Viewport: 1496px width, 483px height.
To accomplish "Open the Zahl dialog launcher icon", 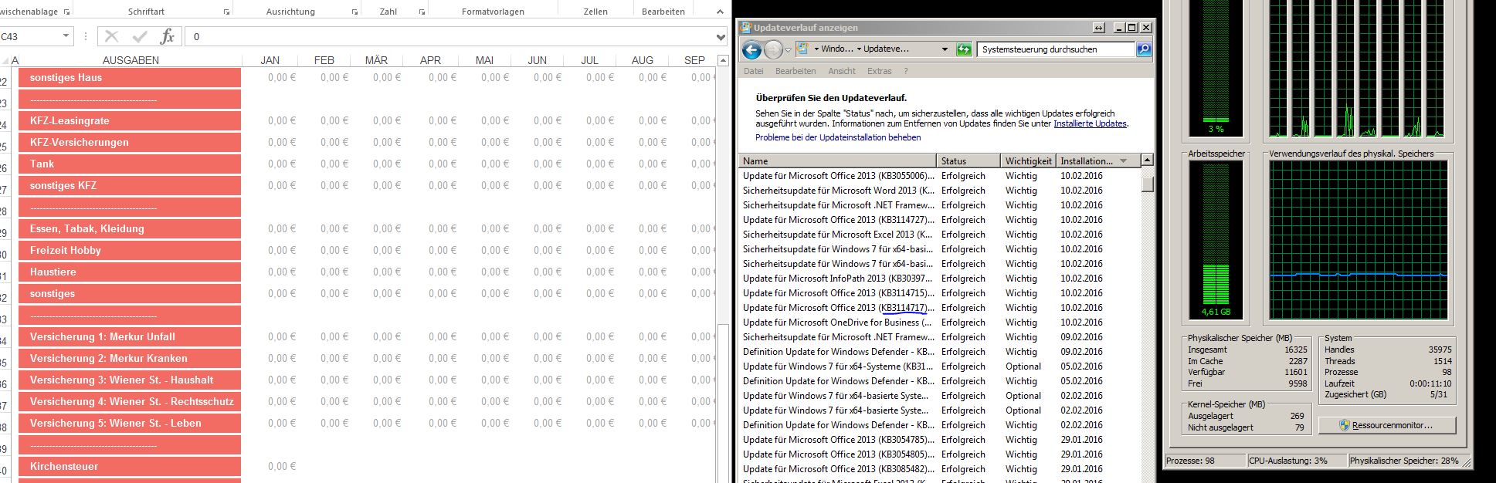I will pyautogui.click(x=422, y=12).
